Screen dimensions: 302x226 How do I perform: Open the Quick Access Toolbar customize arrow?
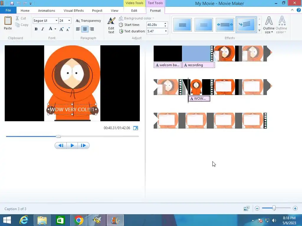(x=30, y=4)
